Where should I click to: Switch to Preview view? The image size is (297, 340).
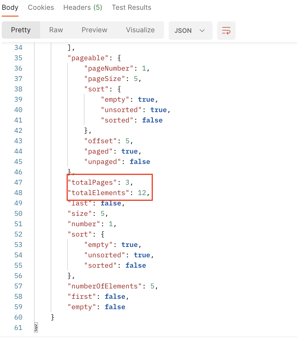[94, 30]
